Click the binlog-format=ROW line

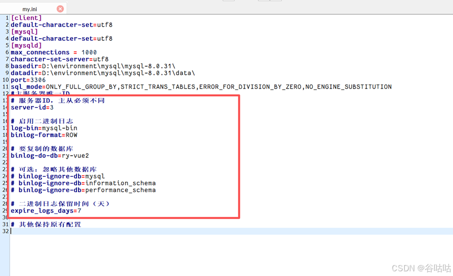[44, 135]
